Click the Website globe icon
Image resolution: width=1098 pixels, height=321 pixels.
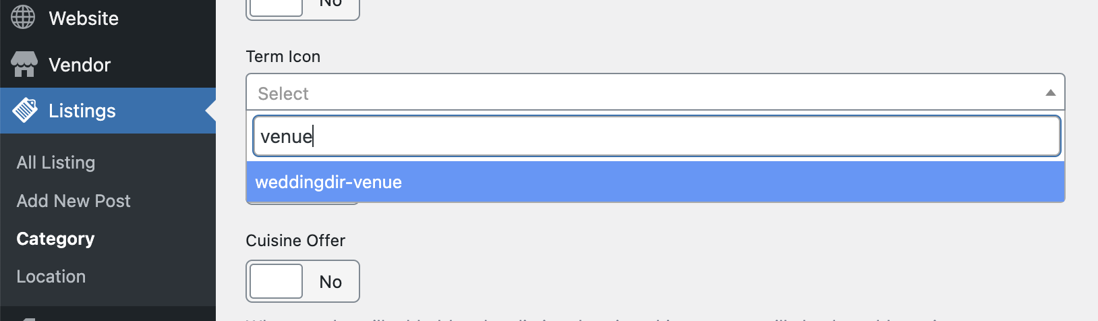(23, 18)
